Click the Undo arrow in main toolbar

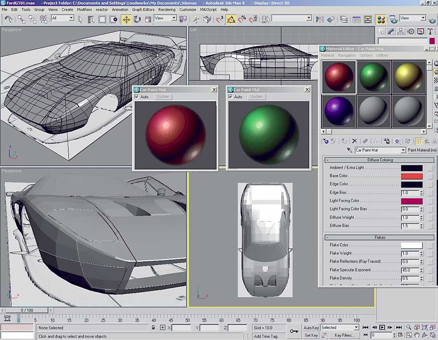pos(9,19)
